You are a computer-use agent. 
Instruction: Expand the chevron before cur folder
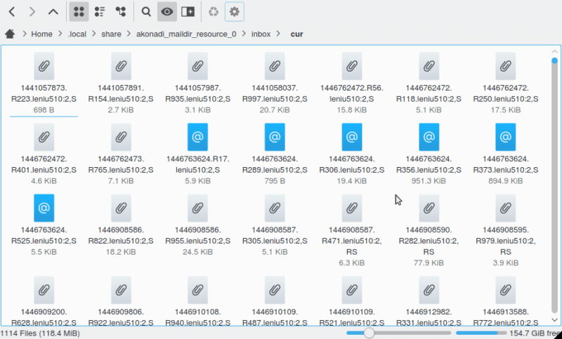pos(280,34)
